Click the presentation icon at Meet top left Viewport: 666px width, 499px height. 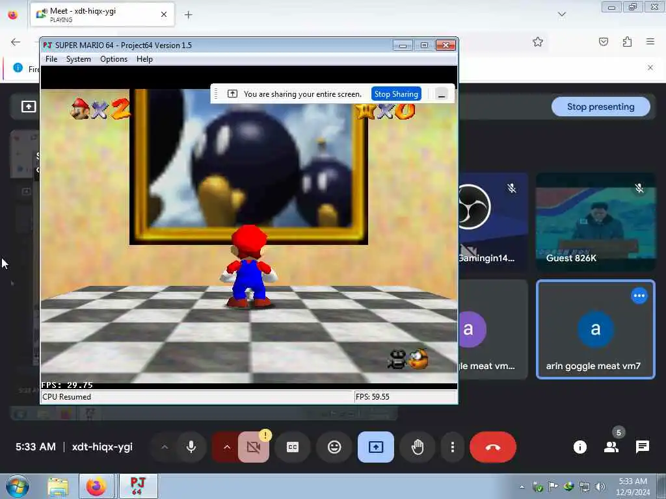[x=29, y=107]
